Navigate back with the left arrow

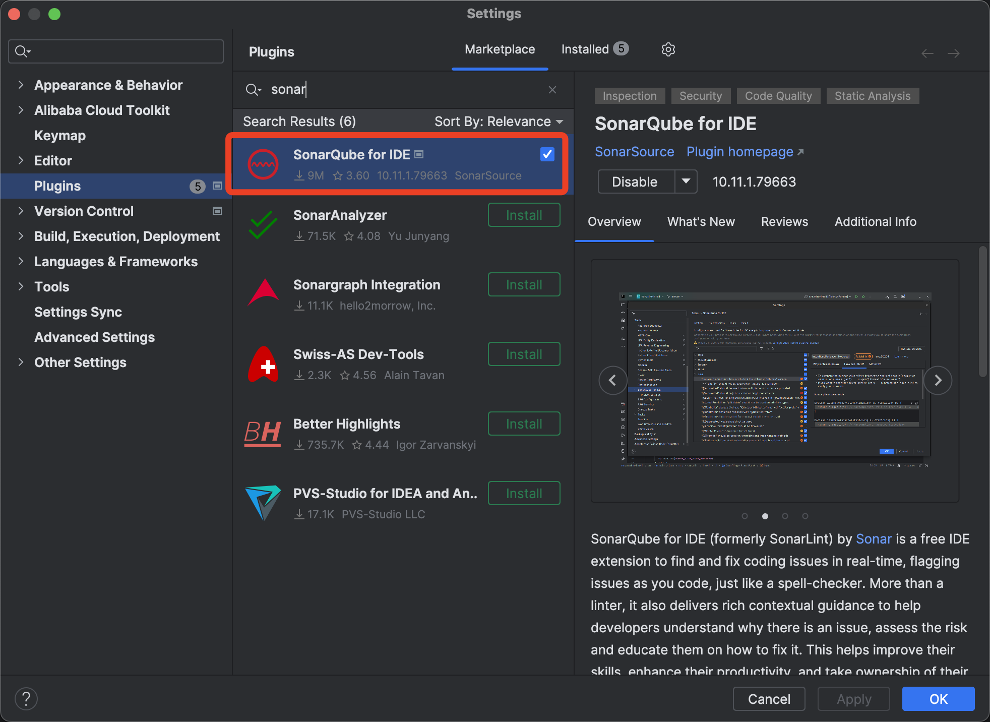[927, 53]
